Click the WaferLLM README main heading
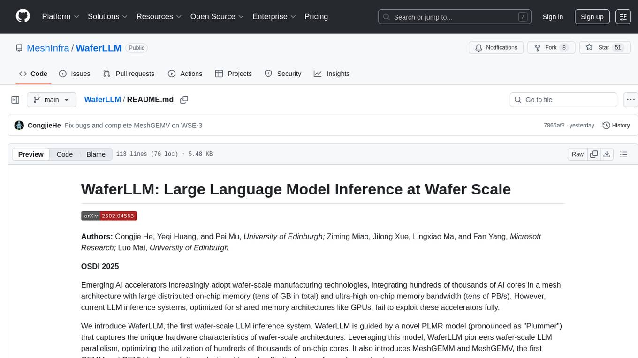 click(x=296, y=189)
